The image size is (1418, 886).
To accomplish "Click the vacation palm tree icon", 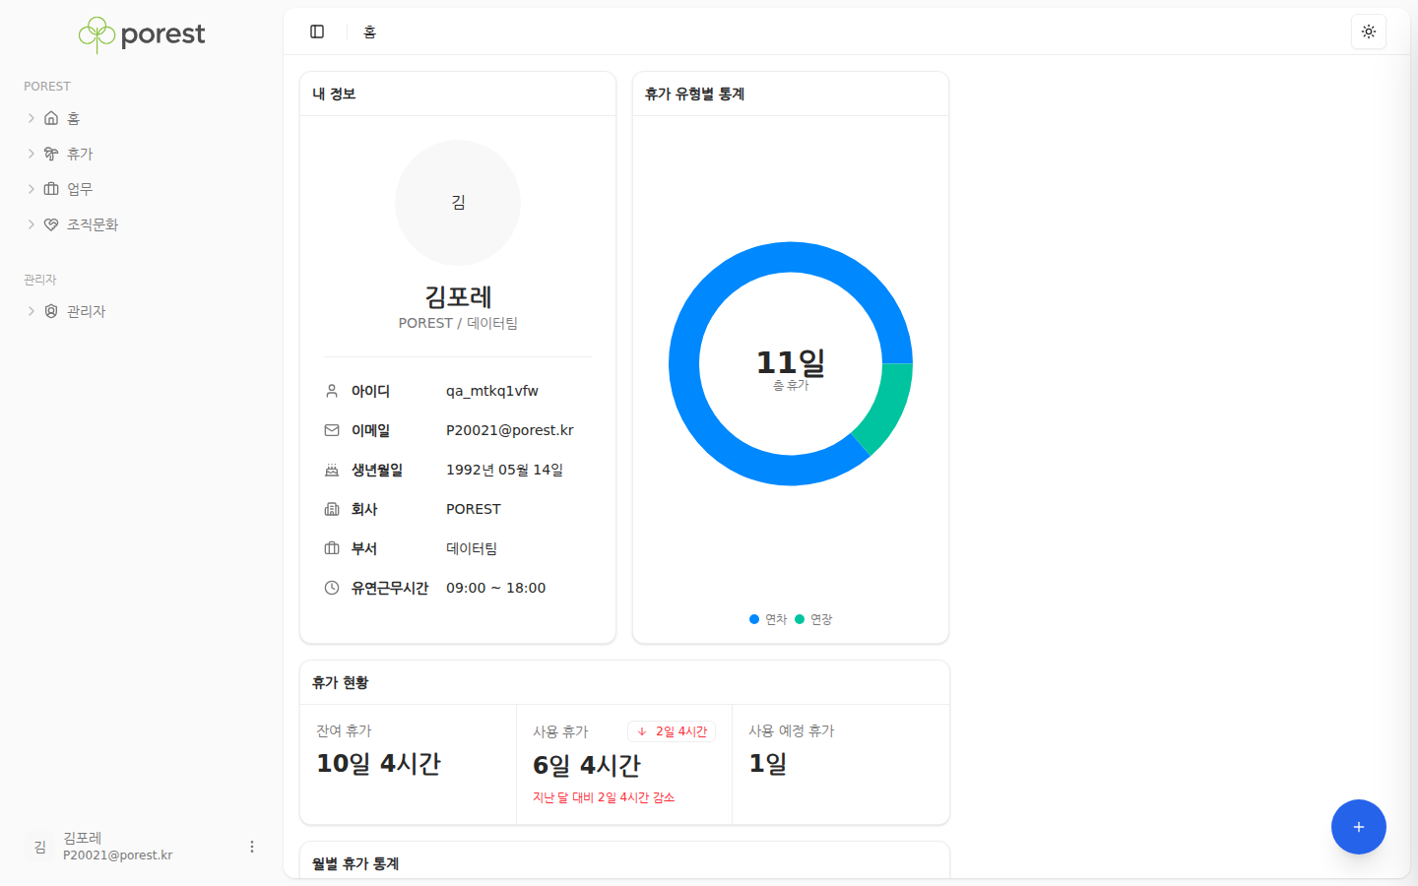I will (51, 154).
